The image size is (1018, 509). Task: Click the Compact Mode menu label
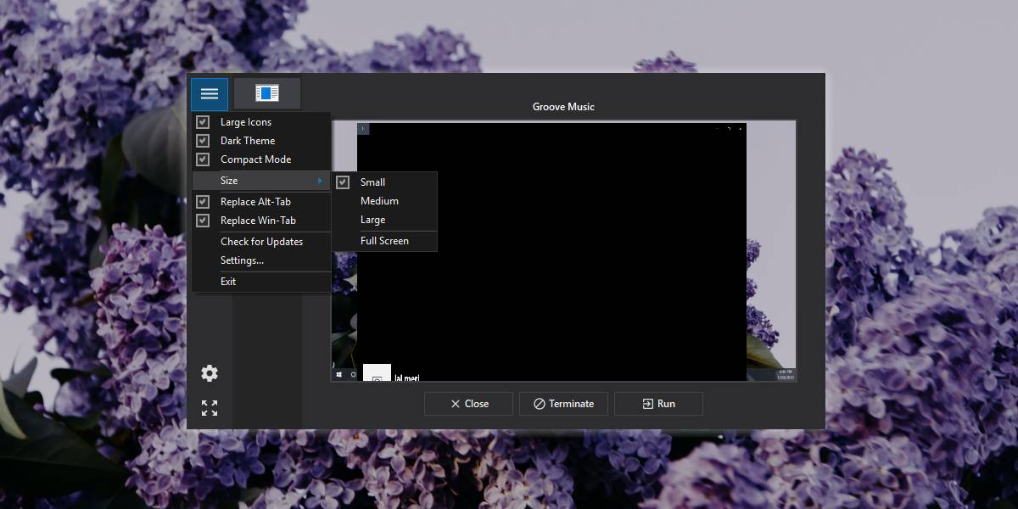coord(255,159)
